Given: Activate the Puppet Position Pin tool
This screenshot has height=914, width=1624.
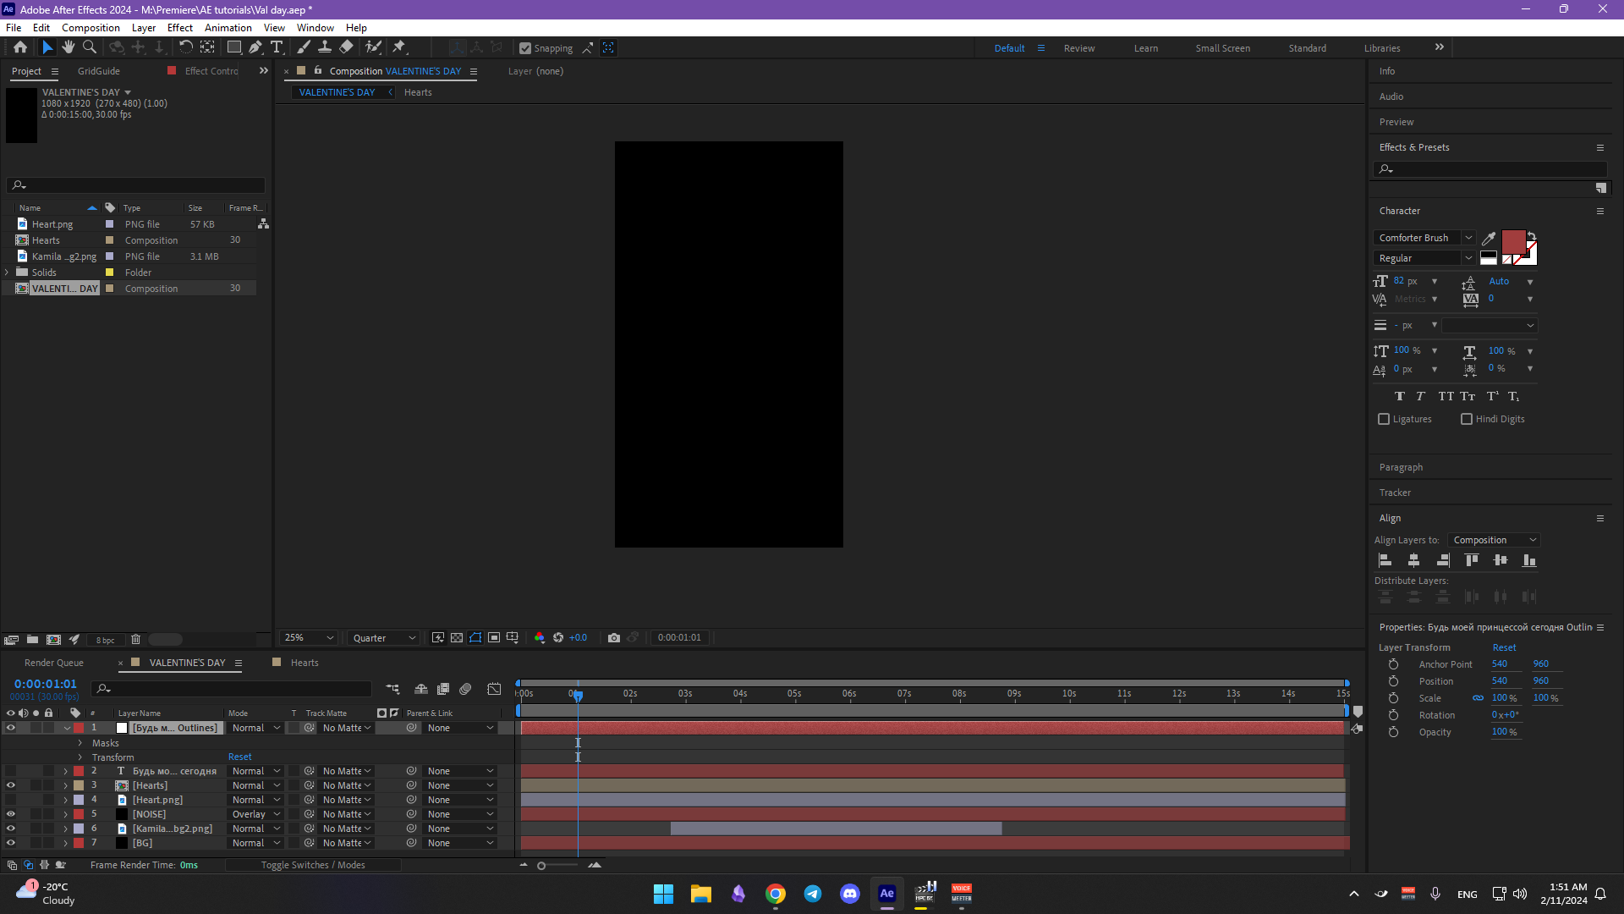Looking at the screenshot, I should click(x=400, y=47).
